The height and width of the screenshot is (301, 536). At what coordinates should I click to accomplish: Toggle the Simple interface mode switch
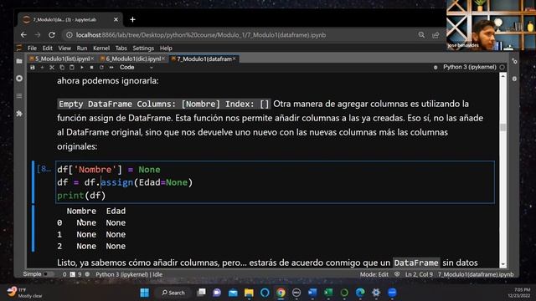(49, 274)
